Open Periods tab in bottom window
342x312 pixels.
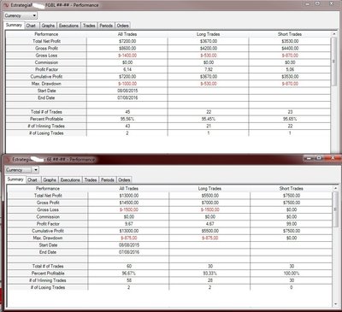coord(108,180)
